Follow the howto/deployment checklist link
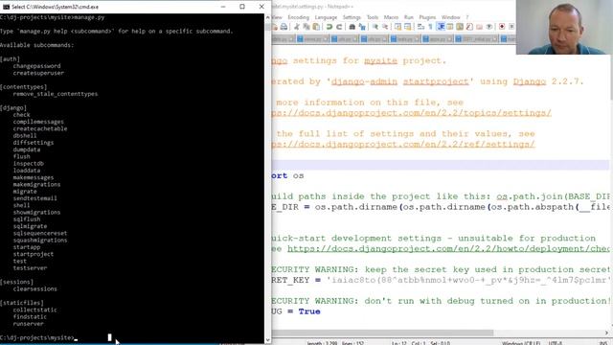 448,249
